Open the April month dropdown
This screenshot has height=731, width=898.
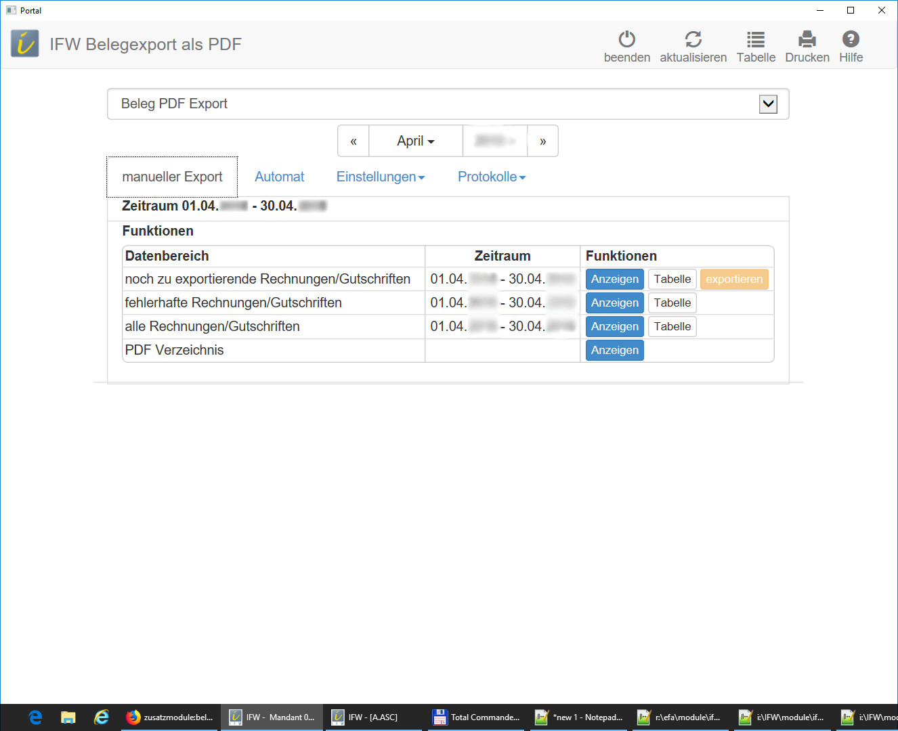click(x=415, y=141)
